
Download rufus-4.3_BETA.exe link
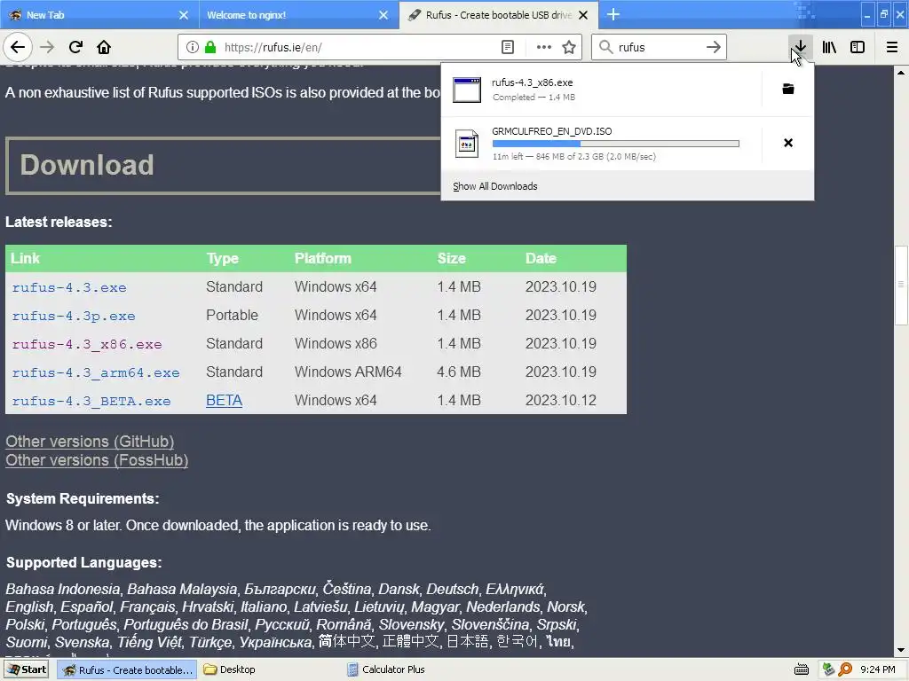click(91, 401)
